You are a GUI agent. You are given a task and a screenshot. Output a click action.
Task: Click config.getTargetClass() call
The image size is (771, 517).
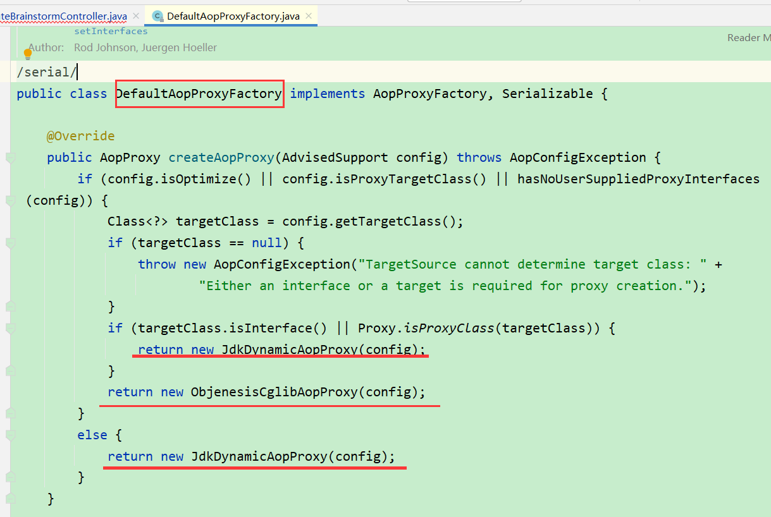coord(369,222)
